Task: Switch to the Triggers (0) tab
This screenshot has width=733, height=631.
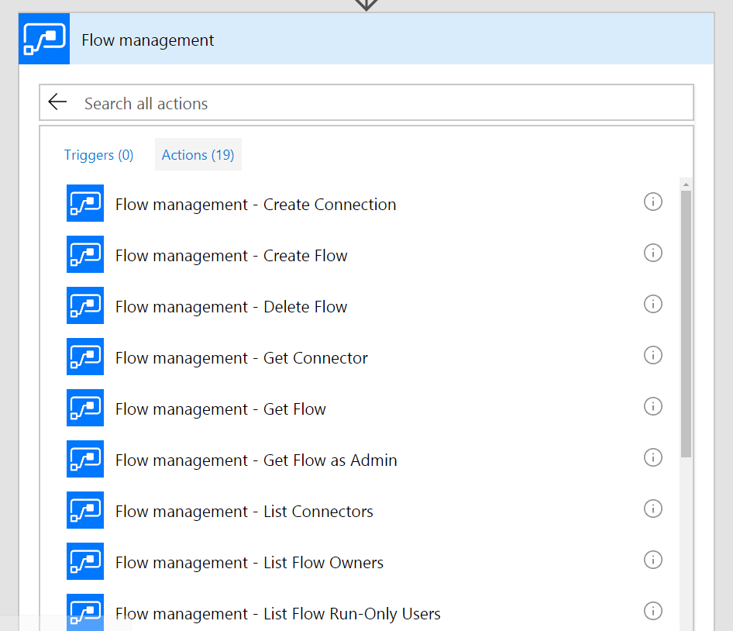Action: 98,155
